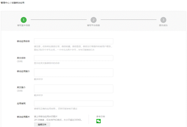Click the 提交成功 step label
The width and height of the screenshot is (187, 127).
point(163,25)
